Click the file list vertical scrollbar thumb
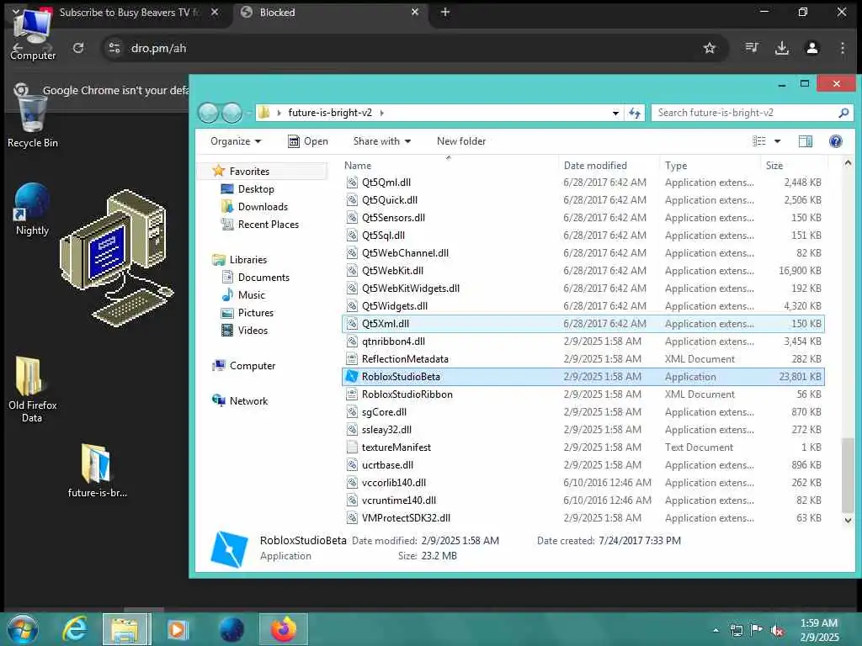The image size is (862, 646). coord(848,475)
